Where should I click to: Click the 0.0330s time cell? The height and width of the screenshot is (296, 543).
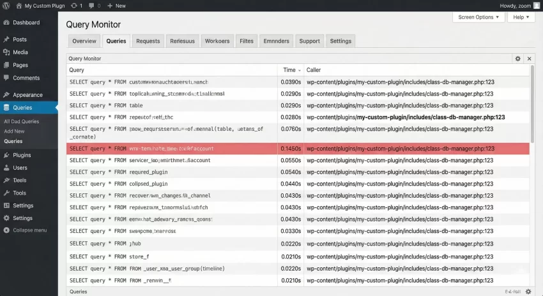pyautogui.click(x=291, y=231)
